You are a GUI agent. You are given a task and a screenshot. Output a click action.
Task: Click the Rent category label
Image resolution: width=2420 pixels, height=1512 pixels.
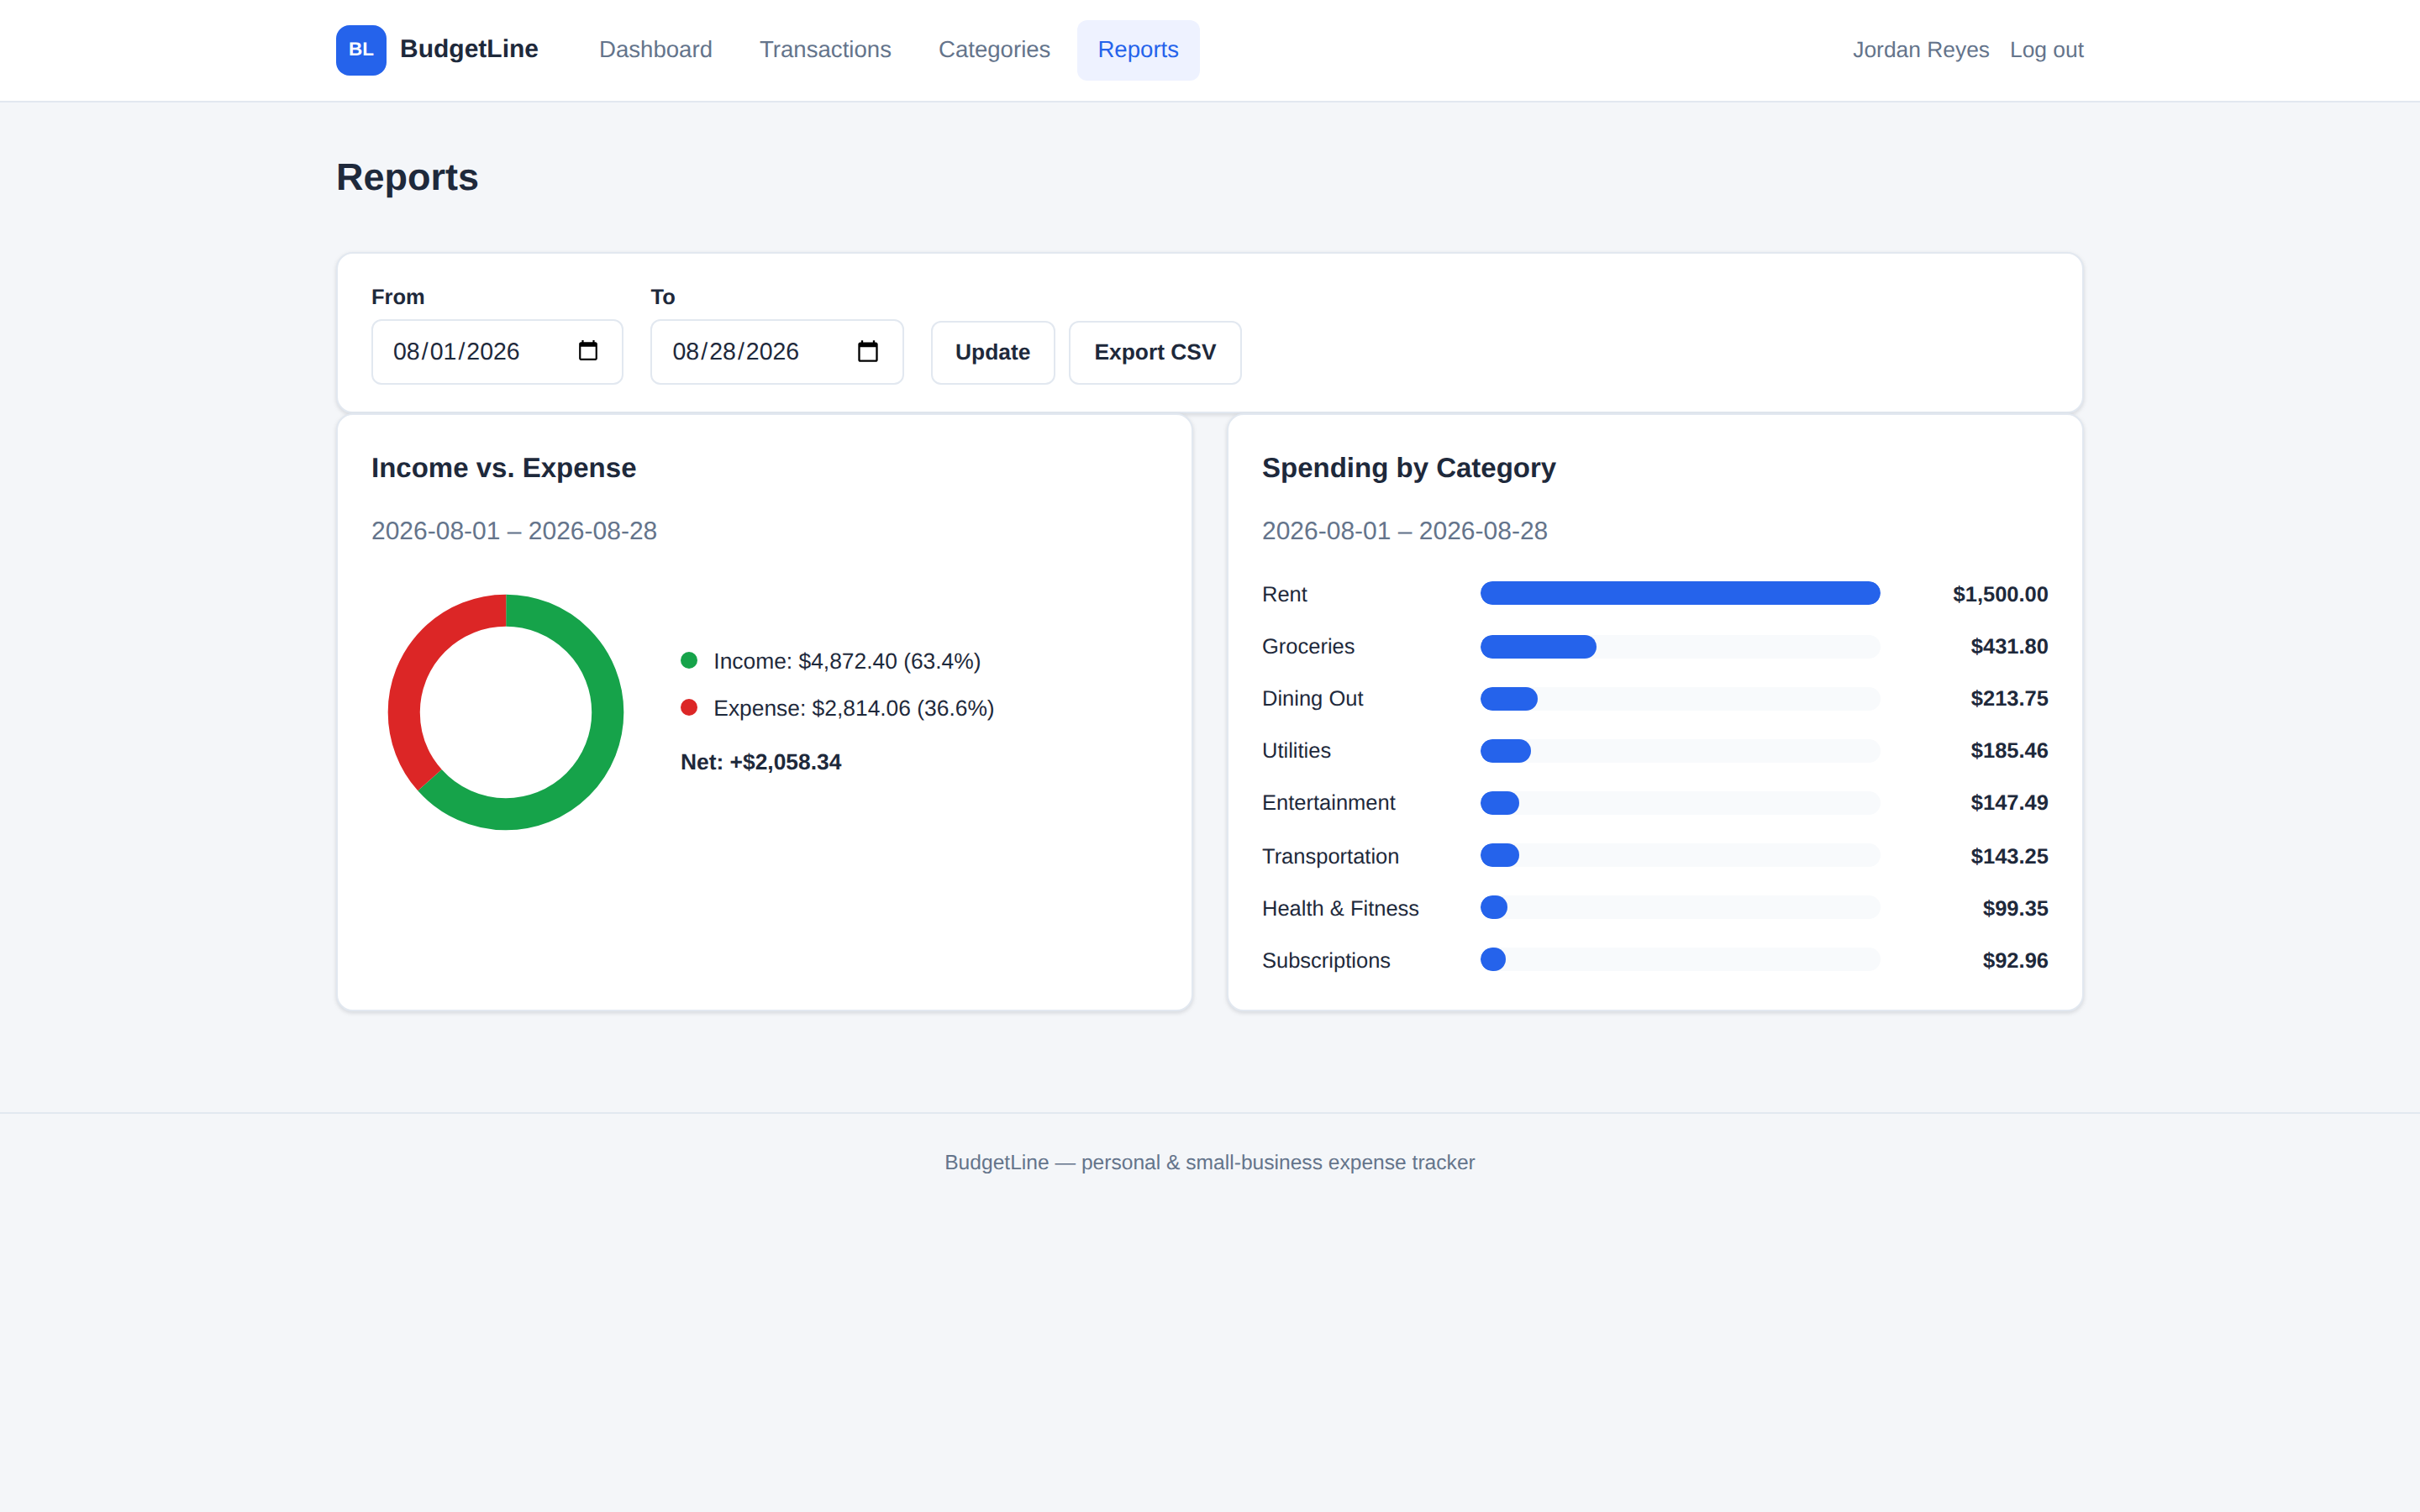(x=1284, y=594)
